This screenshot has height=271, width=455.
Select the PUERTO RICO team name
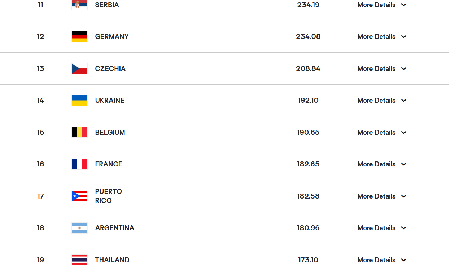pyautogui.click(x=108, y=196)
